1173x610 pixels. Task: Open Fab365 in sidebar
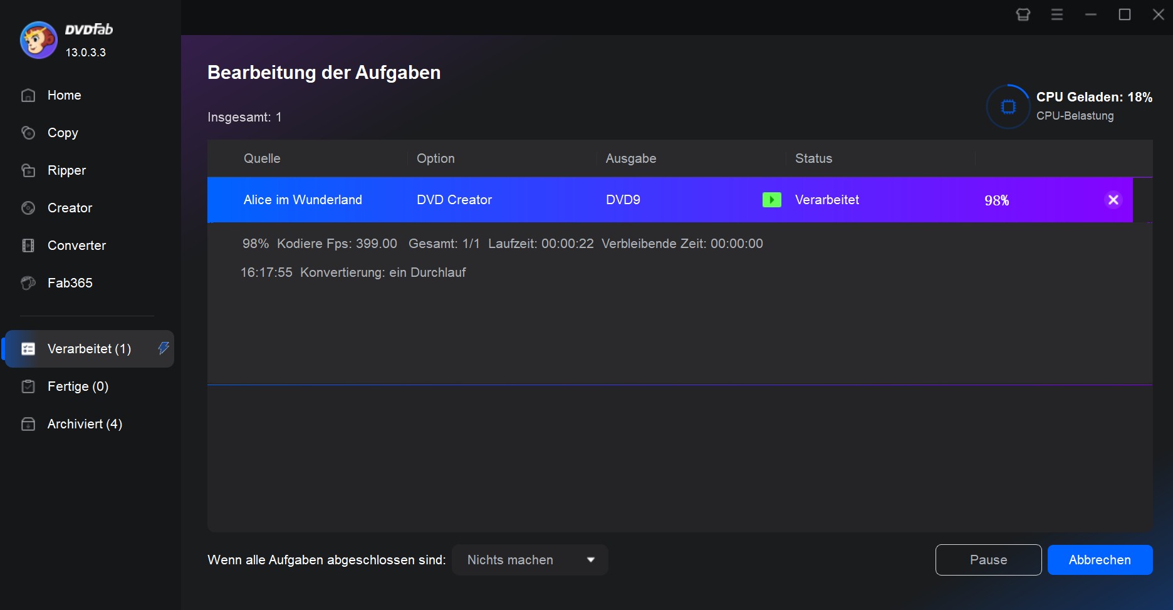(70, 283)
